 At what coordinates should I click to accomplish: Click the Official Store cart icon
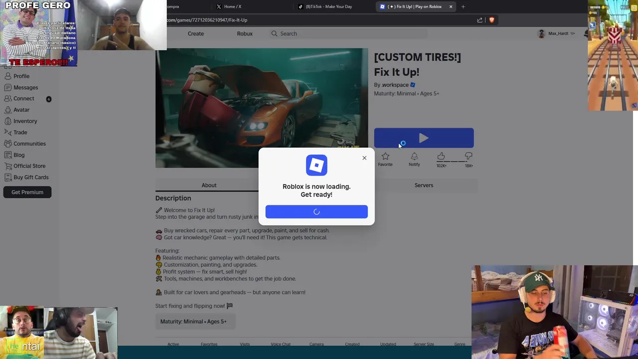pyautogui.click(x=8, y=166)
